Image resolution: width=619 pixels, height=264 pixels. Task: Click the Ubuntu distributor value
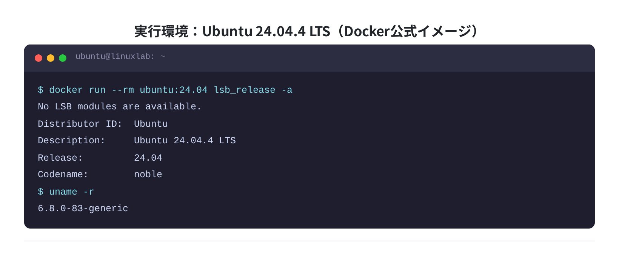click(x=151, y=124)
